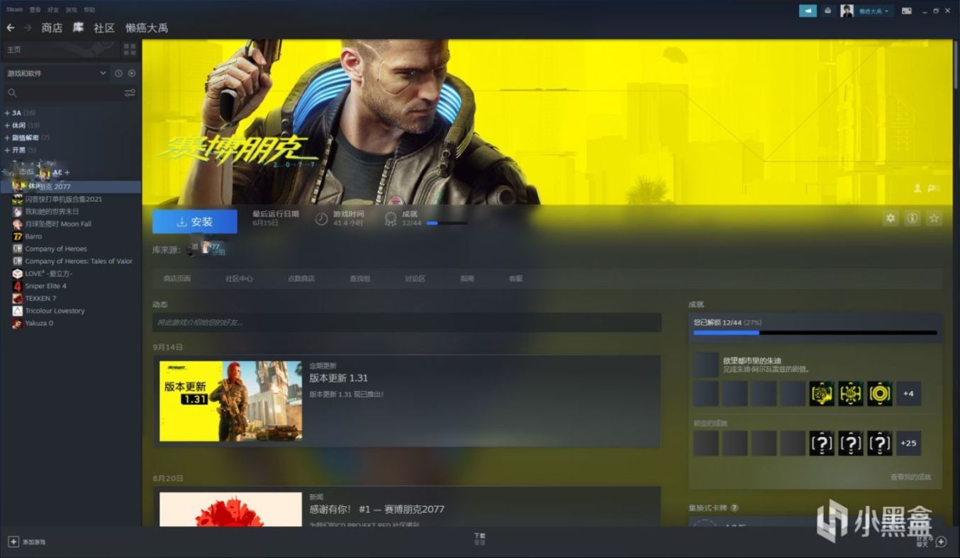
Task: Open the notifications inbox icon
Action: pyautogui.click(x=827, y=11)
